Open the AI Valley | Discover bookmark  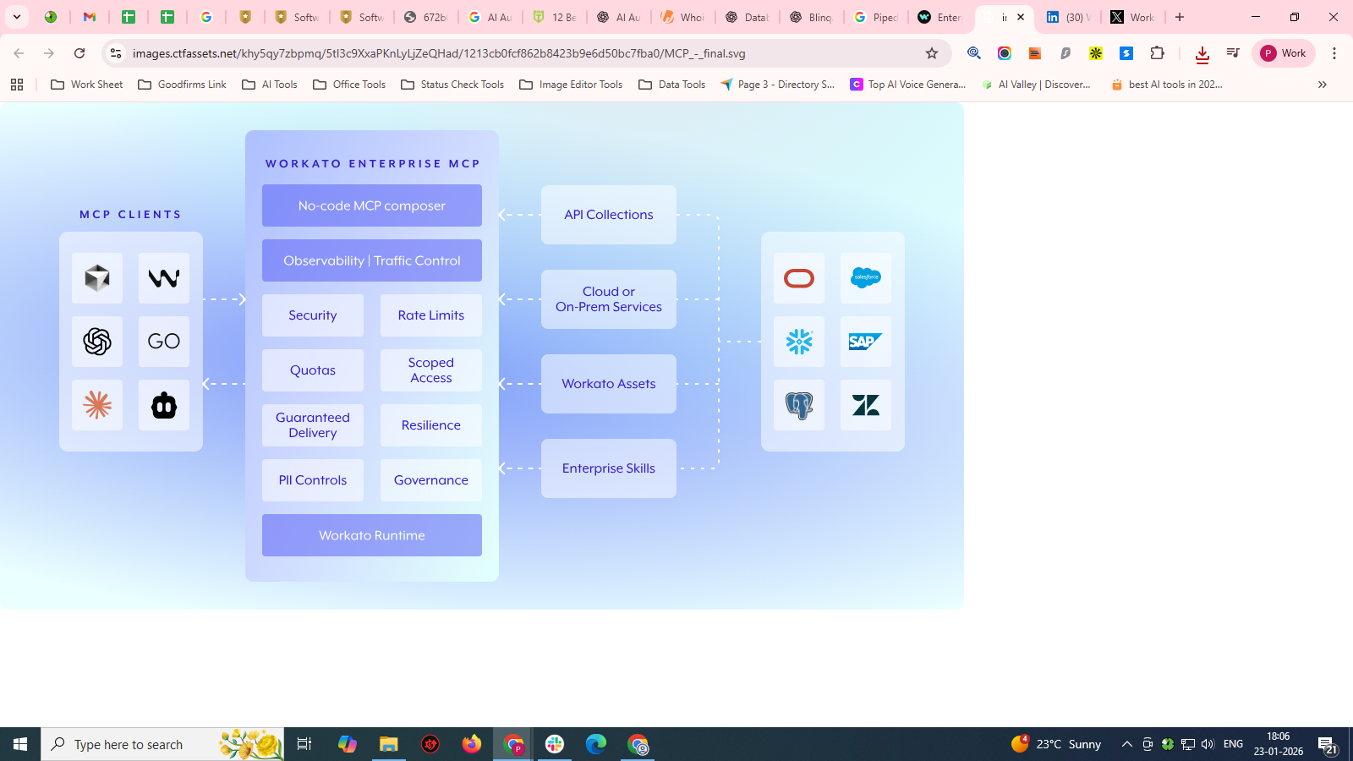click(x=1036, y=85)
